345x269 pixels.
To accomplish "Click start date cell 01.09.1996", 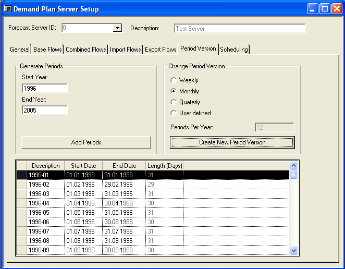I will coord(83,250).
